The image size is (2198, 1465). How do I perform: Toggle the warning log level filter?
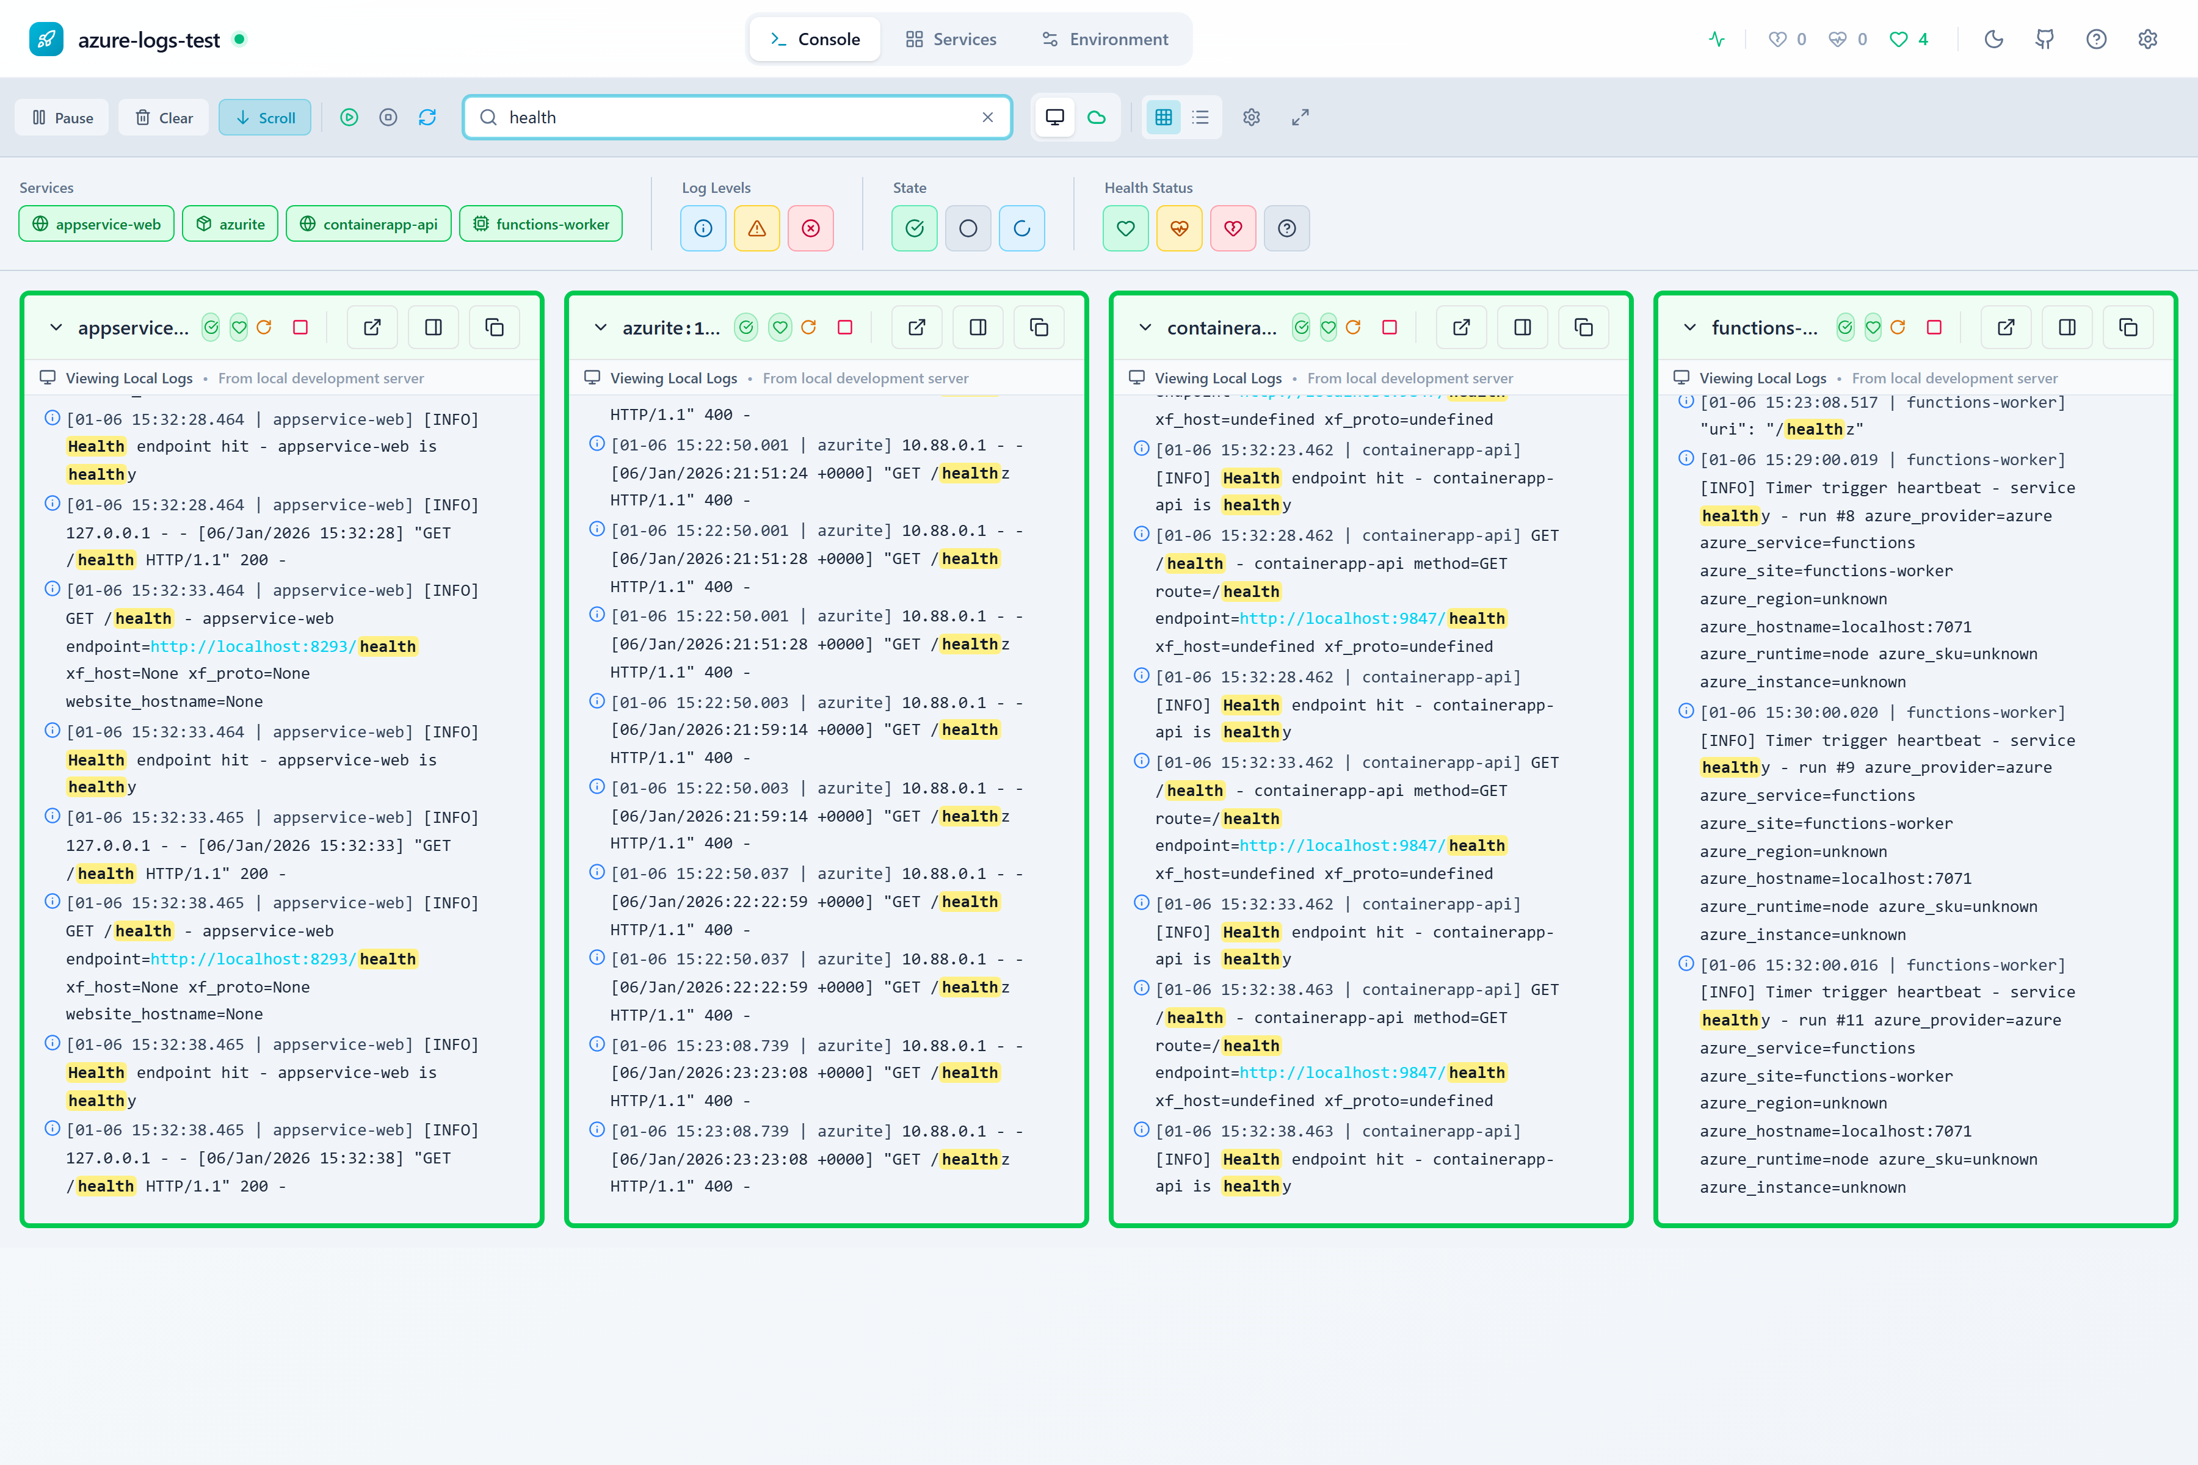tap(756, 228)
